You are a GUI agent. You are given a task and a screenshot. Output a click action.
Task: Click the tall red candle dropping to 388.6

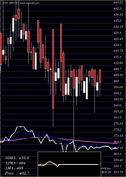[x=53, y=69]
